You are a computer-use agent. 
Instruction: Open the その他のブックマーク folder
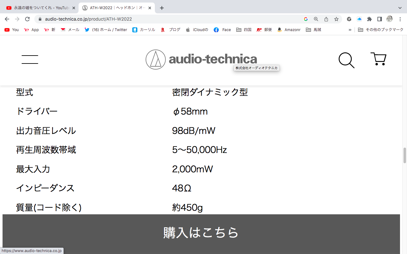pyautogui.click(x=381, y=30)
